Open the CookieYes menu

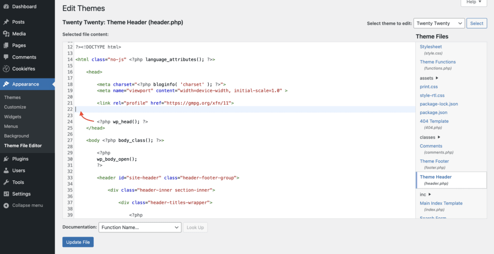(24, 68)
